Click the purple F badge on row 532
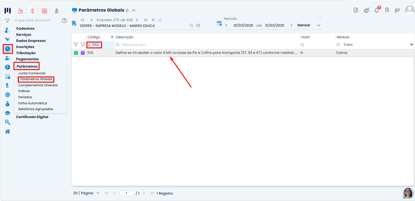 tap(83, 53)
